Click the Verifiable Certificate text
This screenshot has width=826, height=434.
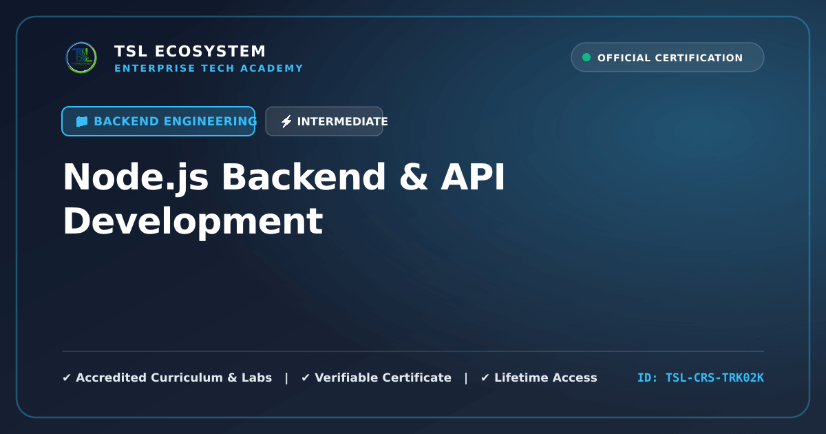point(383,378)
